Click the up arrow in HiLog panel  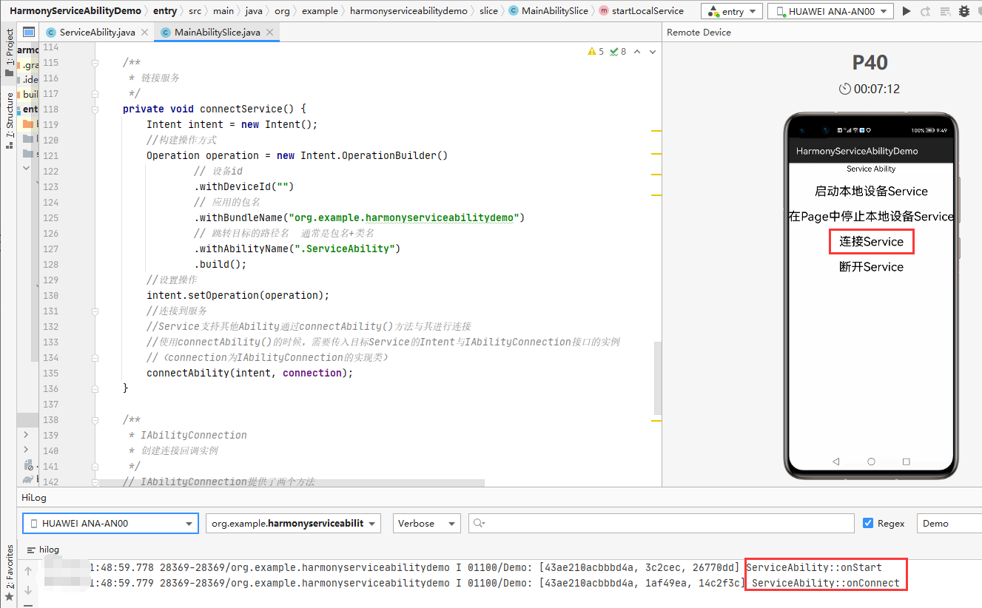tap(29, 571)
